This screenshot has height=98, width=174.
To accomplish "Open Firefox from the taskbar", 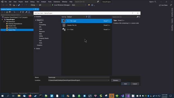I will (x=30, y=96).
